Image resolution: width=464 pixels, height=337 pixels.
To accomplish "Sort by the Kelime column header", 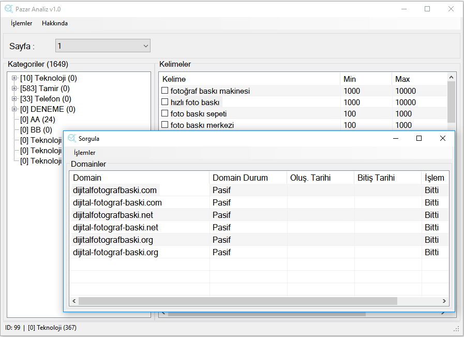I will coord(250,79).
